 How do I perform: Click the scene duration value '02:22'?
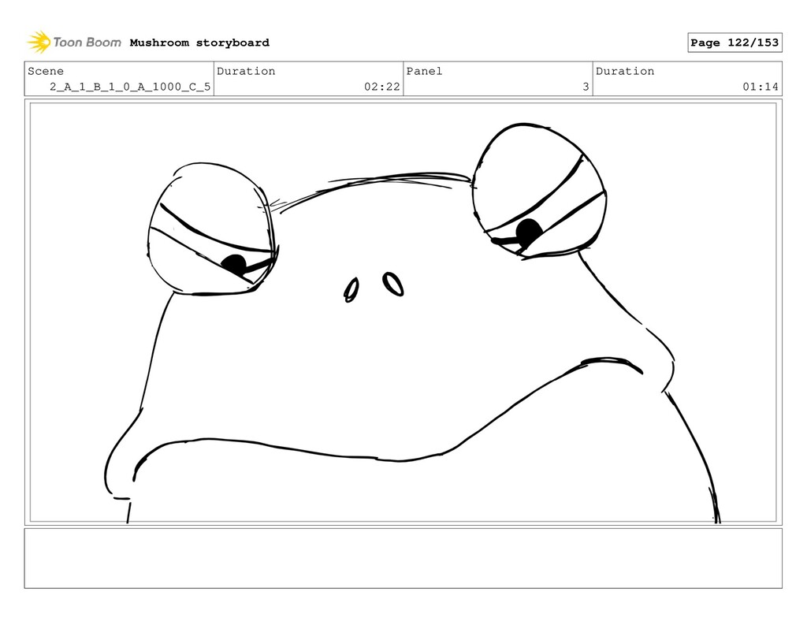click(382, 87)
